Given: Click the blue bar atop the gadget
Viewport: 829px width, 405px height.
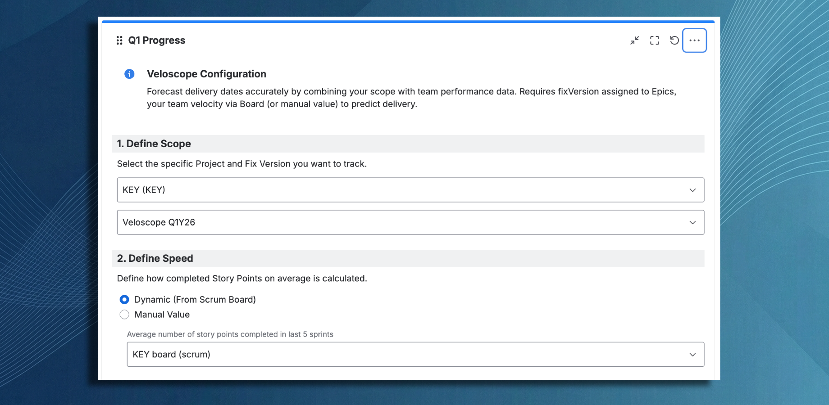Looking at the screenshot, I should (408, 21).
